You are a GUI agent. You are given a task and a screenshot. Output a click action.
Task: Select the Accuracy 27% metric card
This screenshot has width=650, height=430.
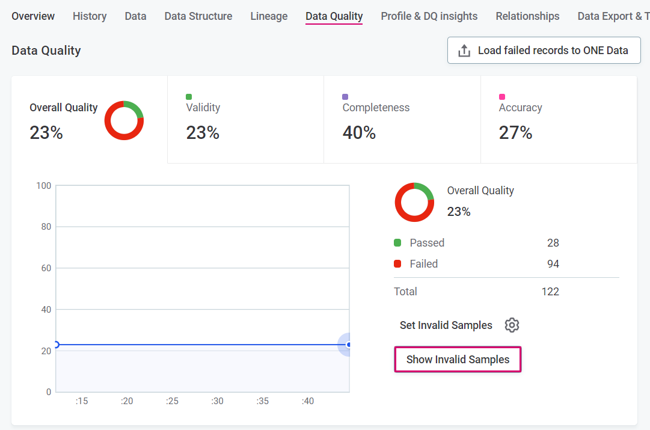(558, 120)
